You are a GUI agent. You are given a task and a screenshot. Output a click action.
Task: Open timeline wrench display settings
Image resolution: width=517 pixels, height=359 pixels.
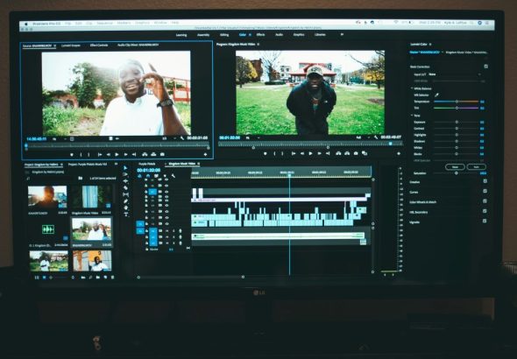click(174, 176)
